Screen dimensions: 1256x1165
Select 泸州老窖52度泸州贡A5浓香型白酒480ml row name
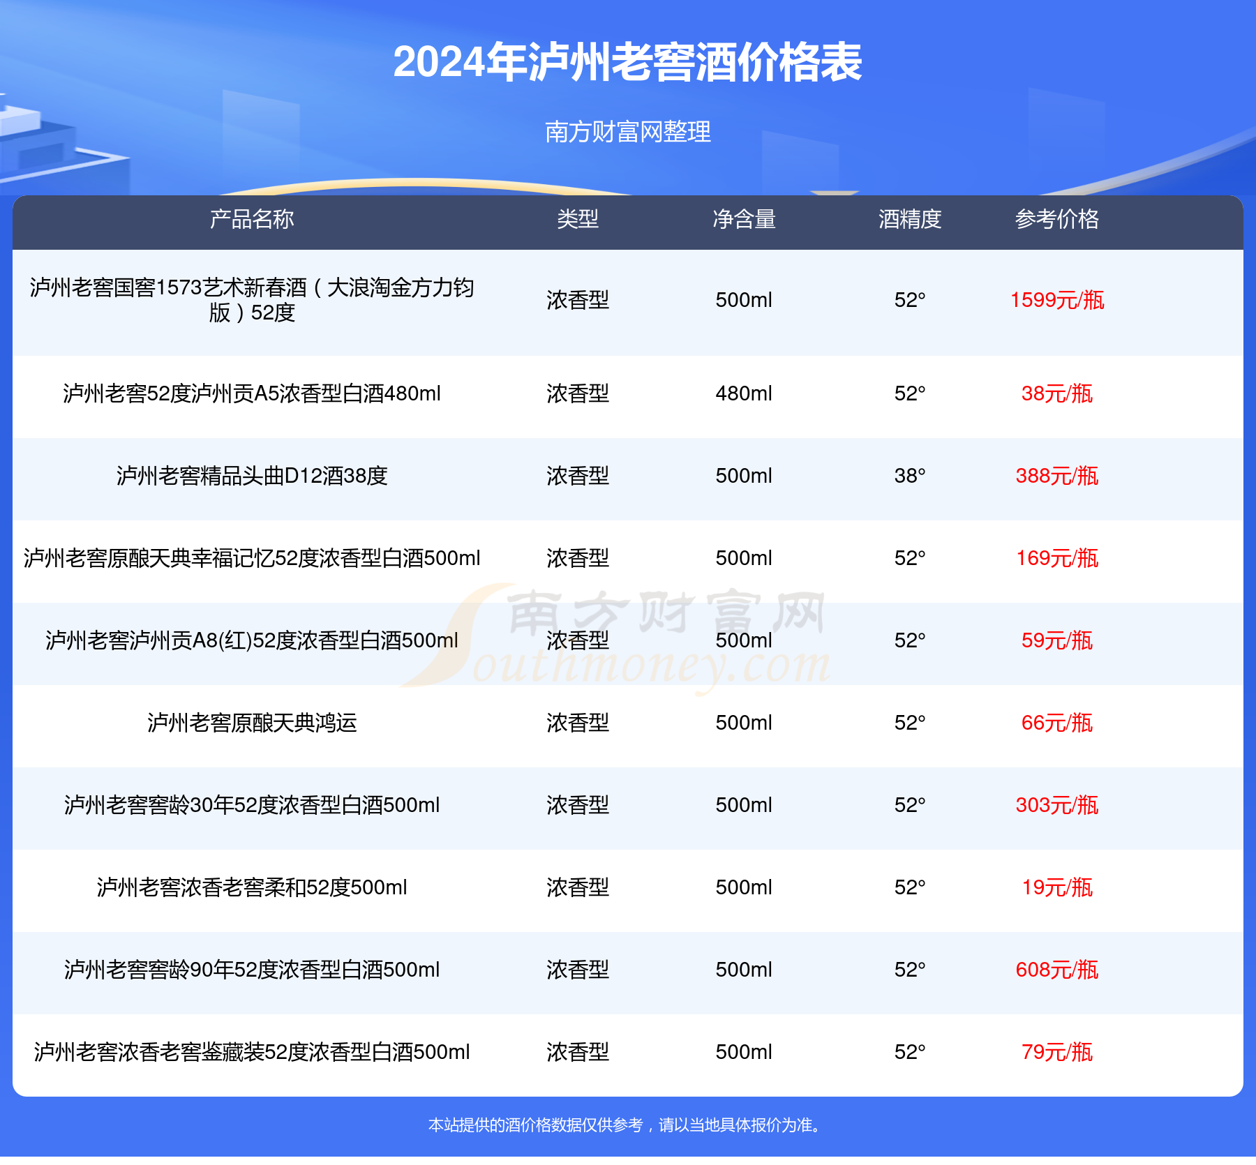[252, 393]
